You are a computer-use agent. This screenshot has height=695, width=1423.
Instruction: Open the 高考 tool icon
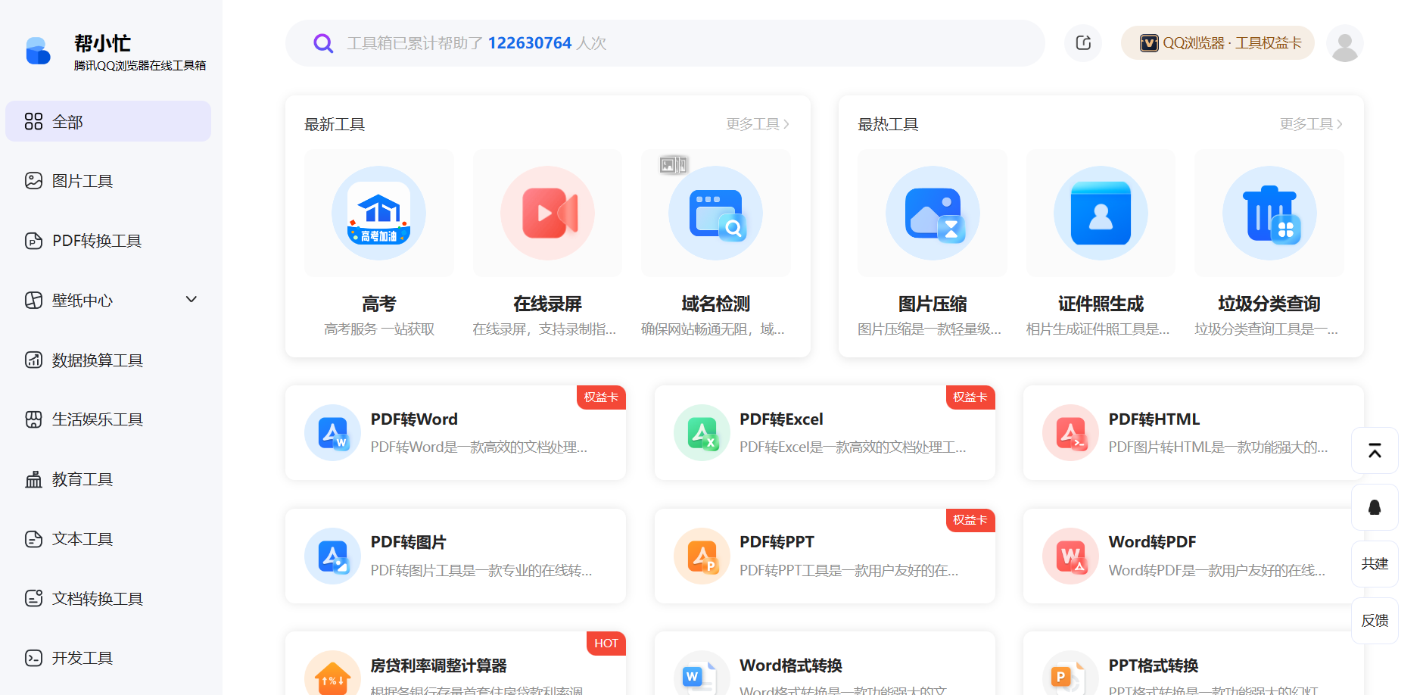click(379, 213)
